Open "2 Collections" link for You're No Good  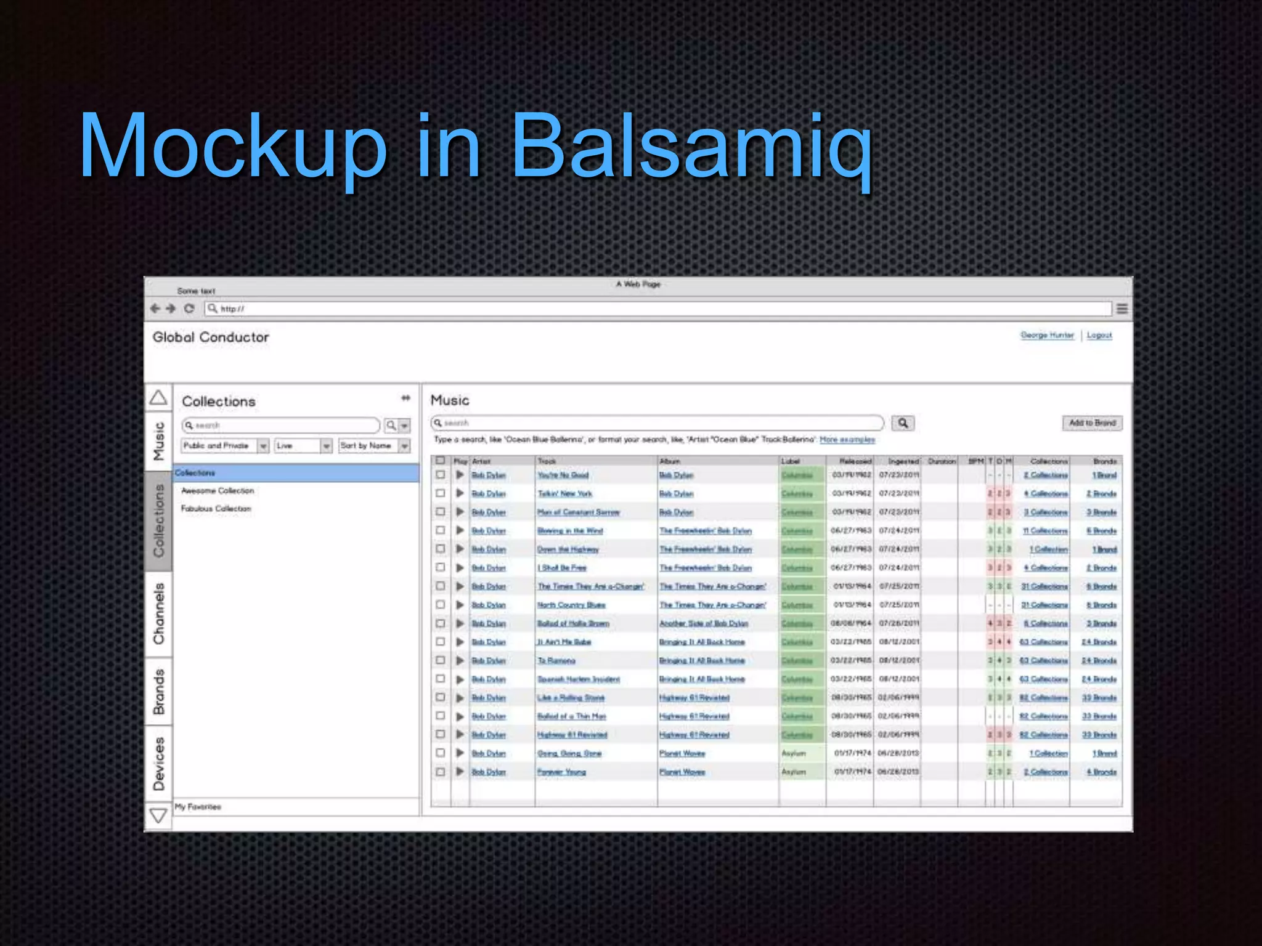(x=1046, y=475)
